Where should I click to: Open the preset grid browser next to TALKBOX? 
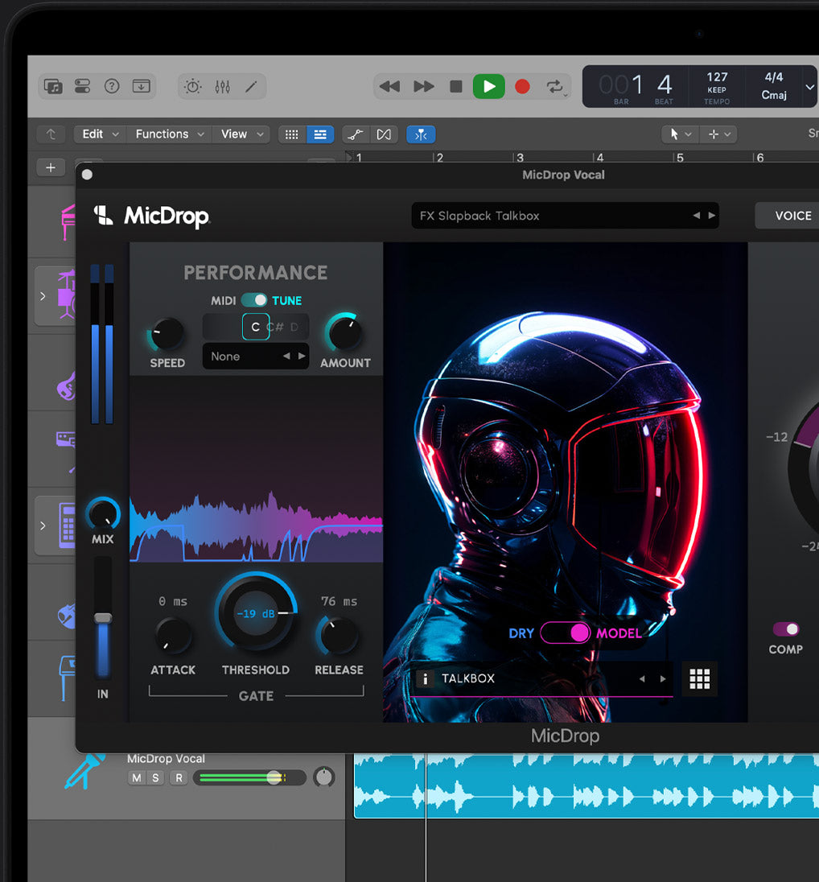click(x=699, y=679)
